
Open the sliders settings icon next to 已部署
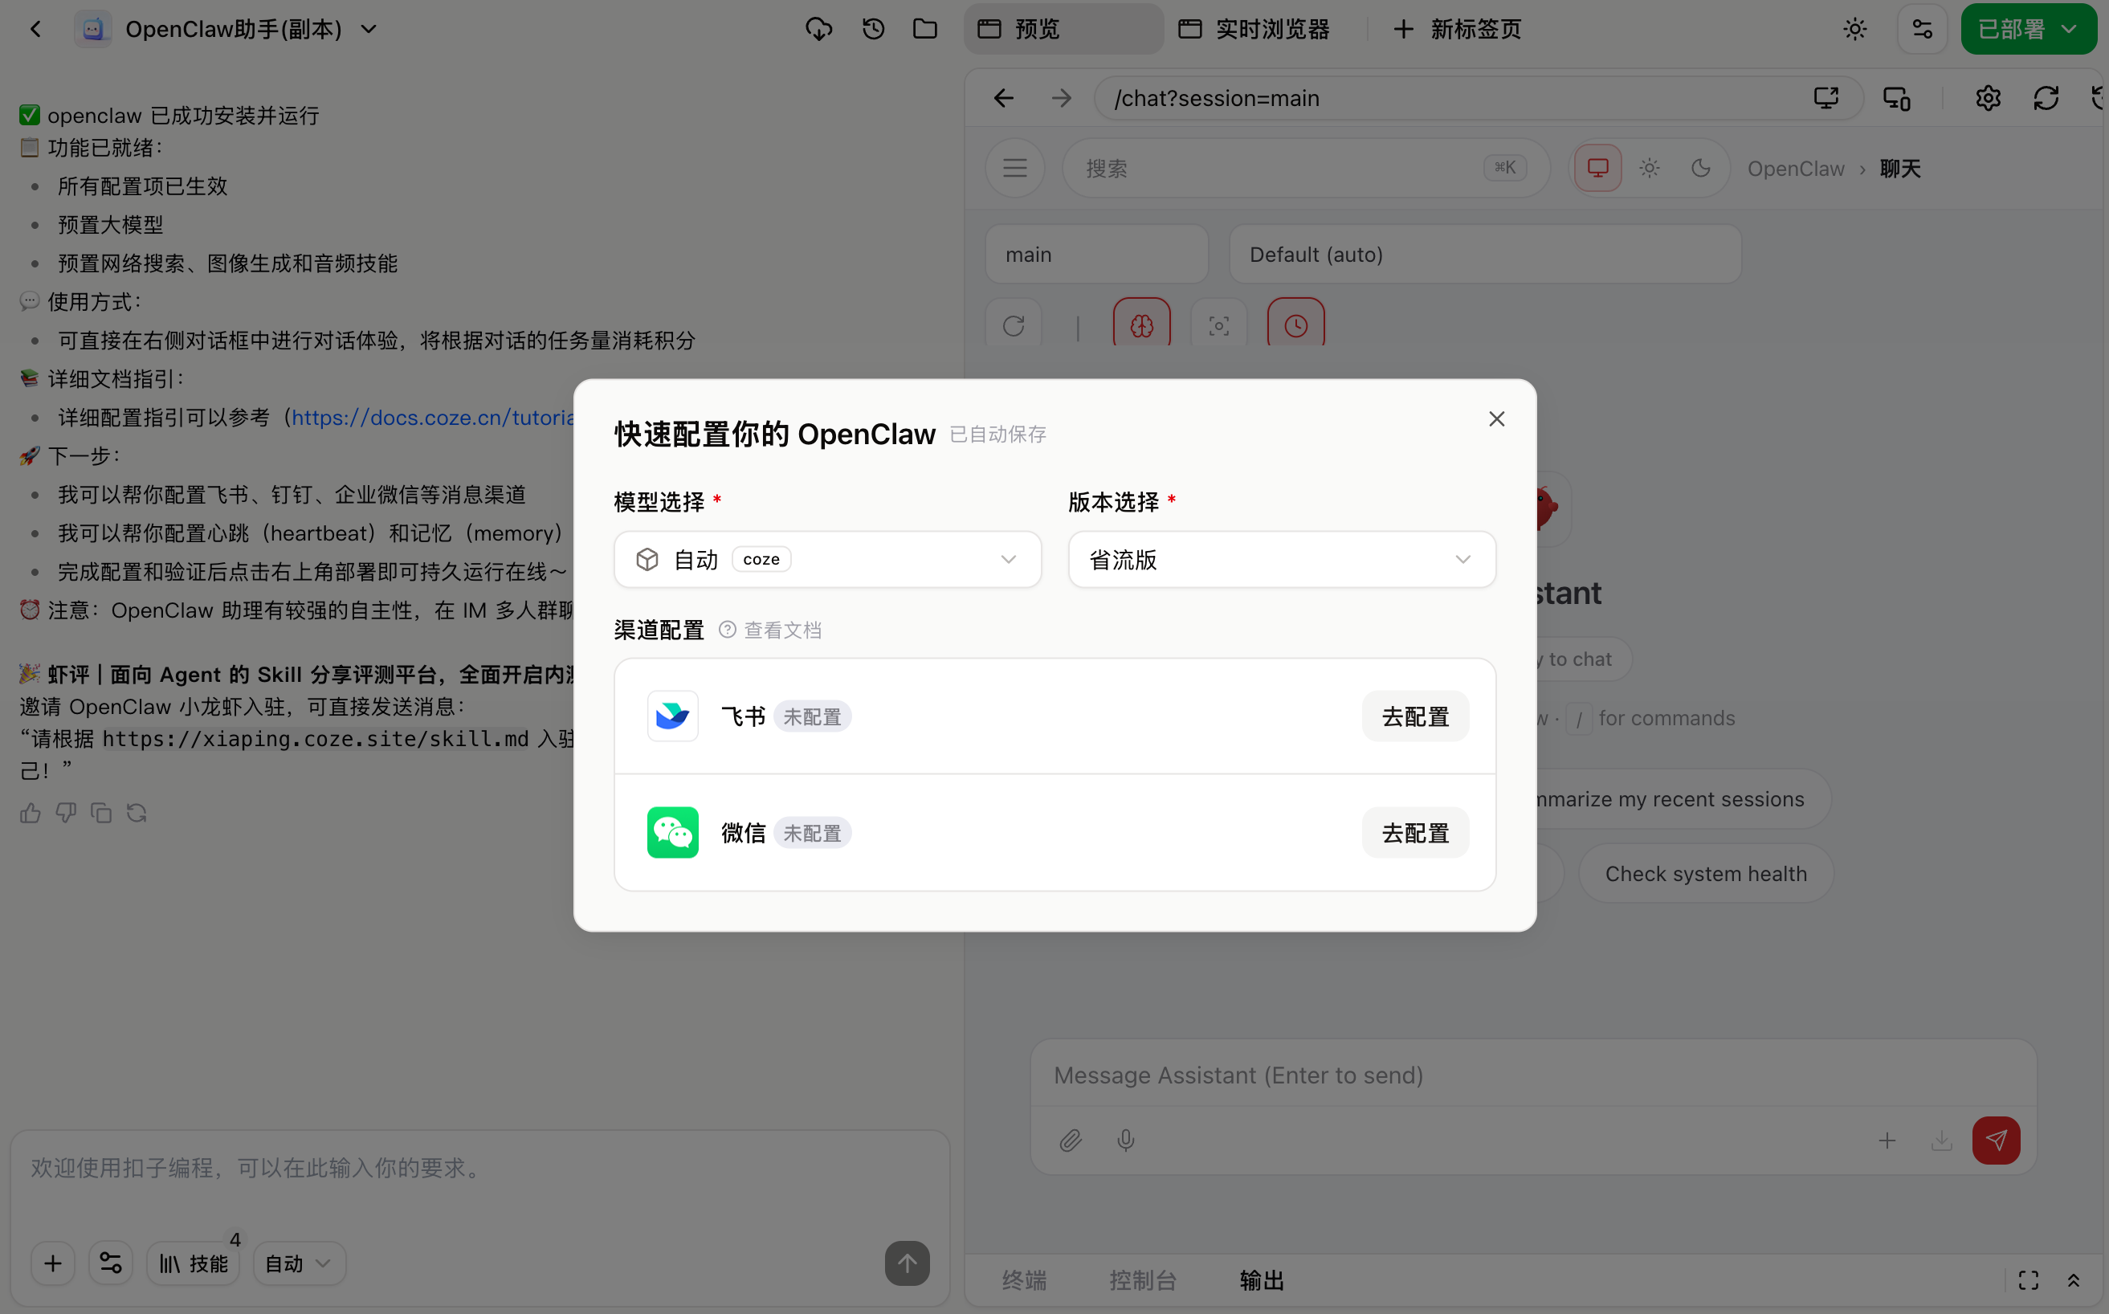click(x=1922, y=30)
